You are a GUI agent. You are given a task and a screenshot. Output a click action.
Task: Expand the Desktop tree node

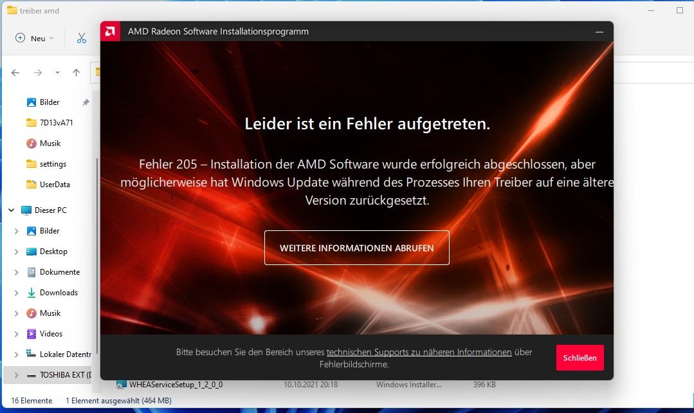coord(16,252)
